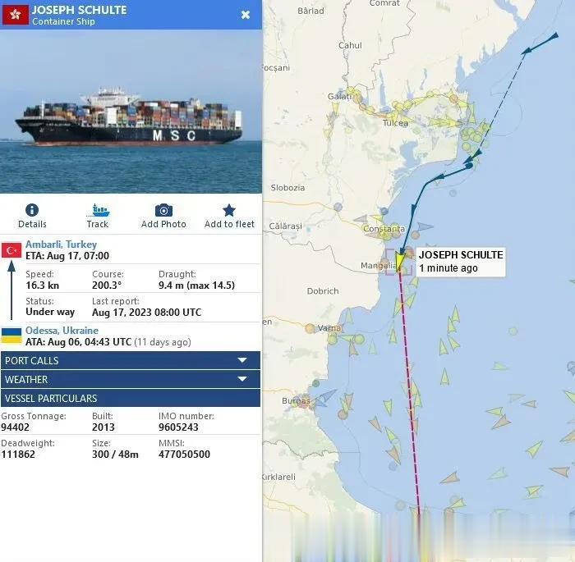Click the Ukraine flag icon

[x=11, y=336]
